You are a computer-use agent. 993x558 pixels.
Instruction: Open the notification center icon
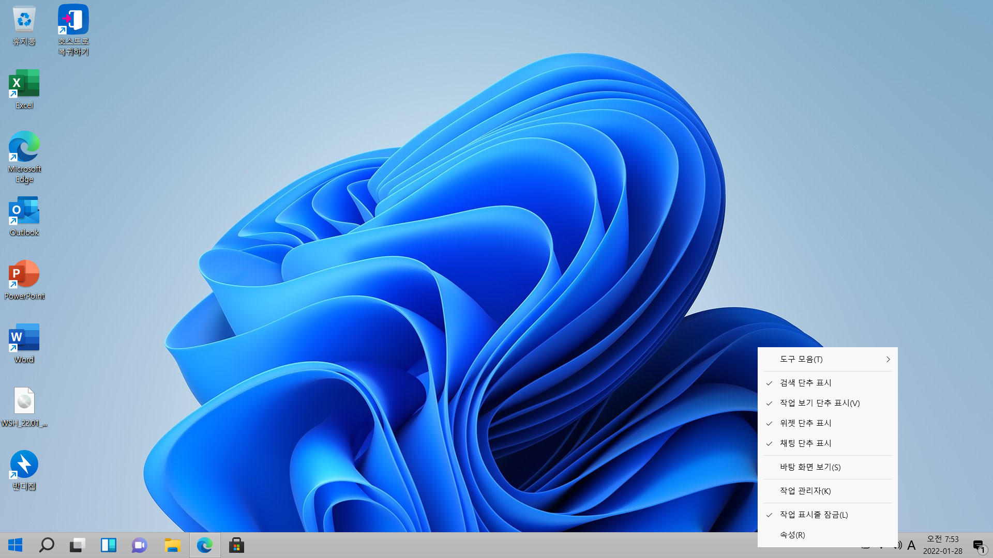pyautogui.click(x=979, y=546)
